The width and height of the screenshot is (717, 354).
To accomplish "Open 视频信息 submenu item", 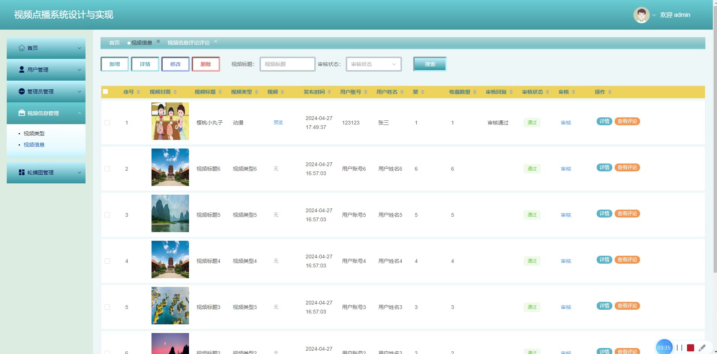I will (x=34, y=145).
